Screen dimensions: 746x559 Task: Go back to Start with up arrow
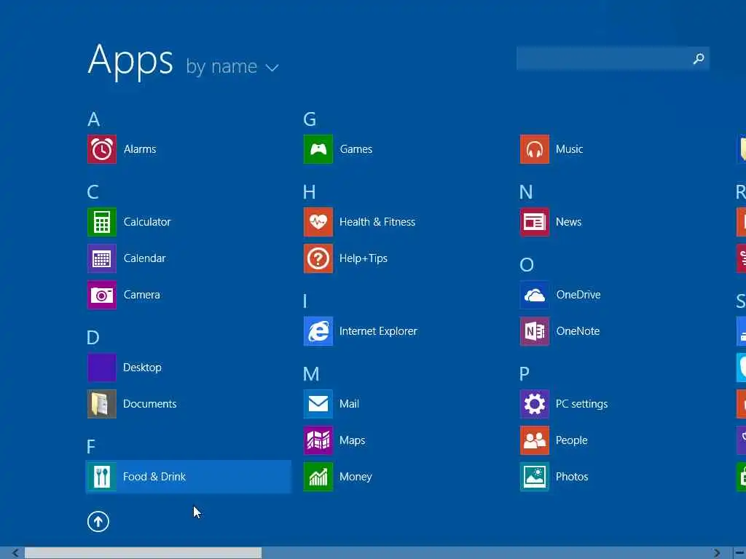[98, 521]
